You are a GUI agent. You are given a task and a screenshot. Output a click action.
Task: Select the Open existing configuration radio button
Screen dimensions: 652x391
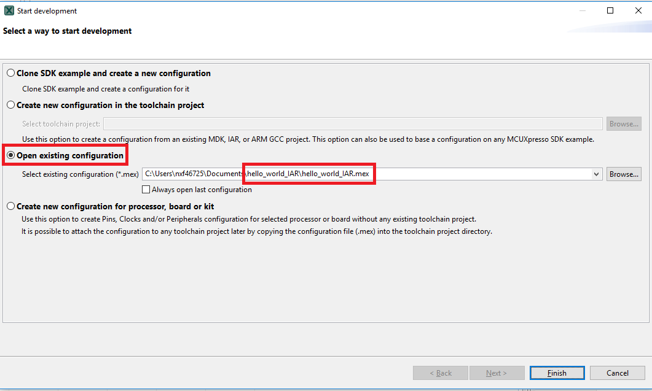(10, 156)
